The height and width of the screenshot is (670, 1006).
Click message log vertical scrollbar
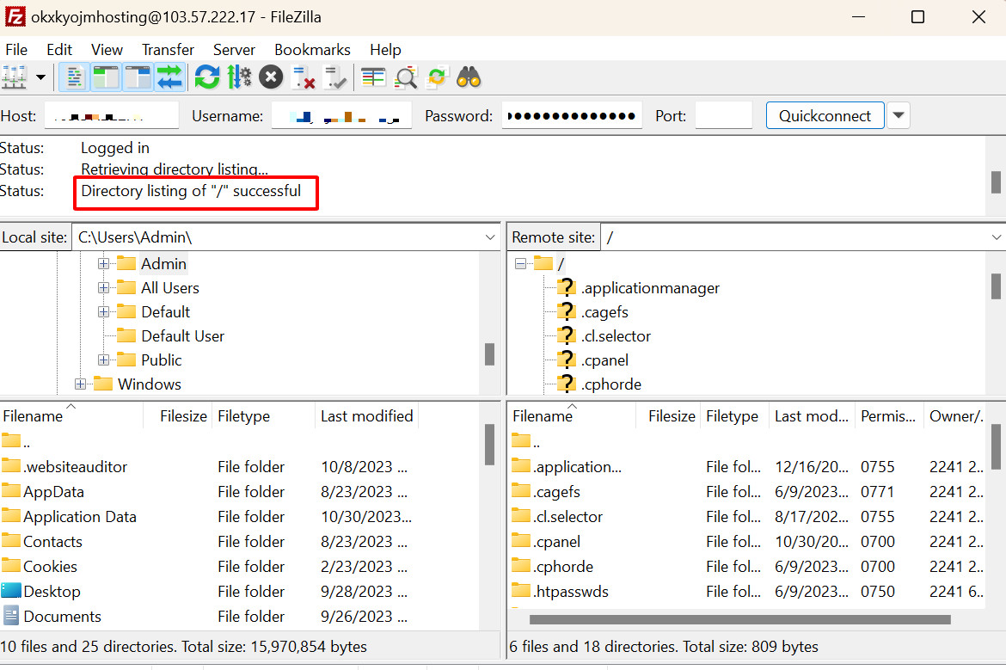pyautogui.click(x=995, y=181)
